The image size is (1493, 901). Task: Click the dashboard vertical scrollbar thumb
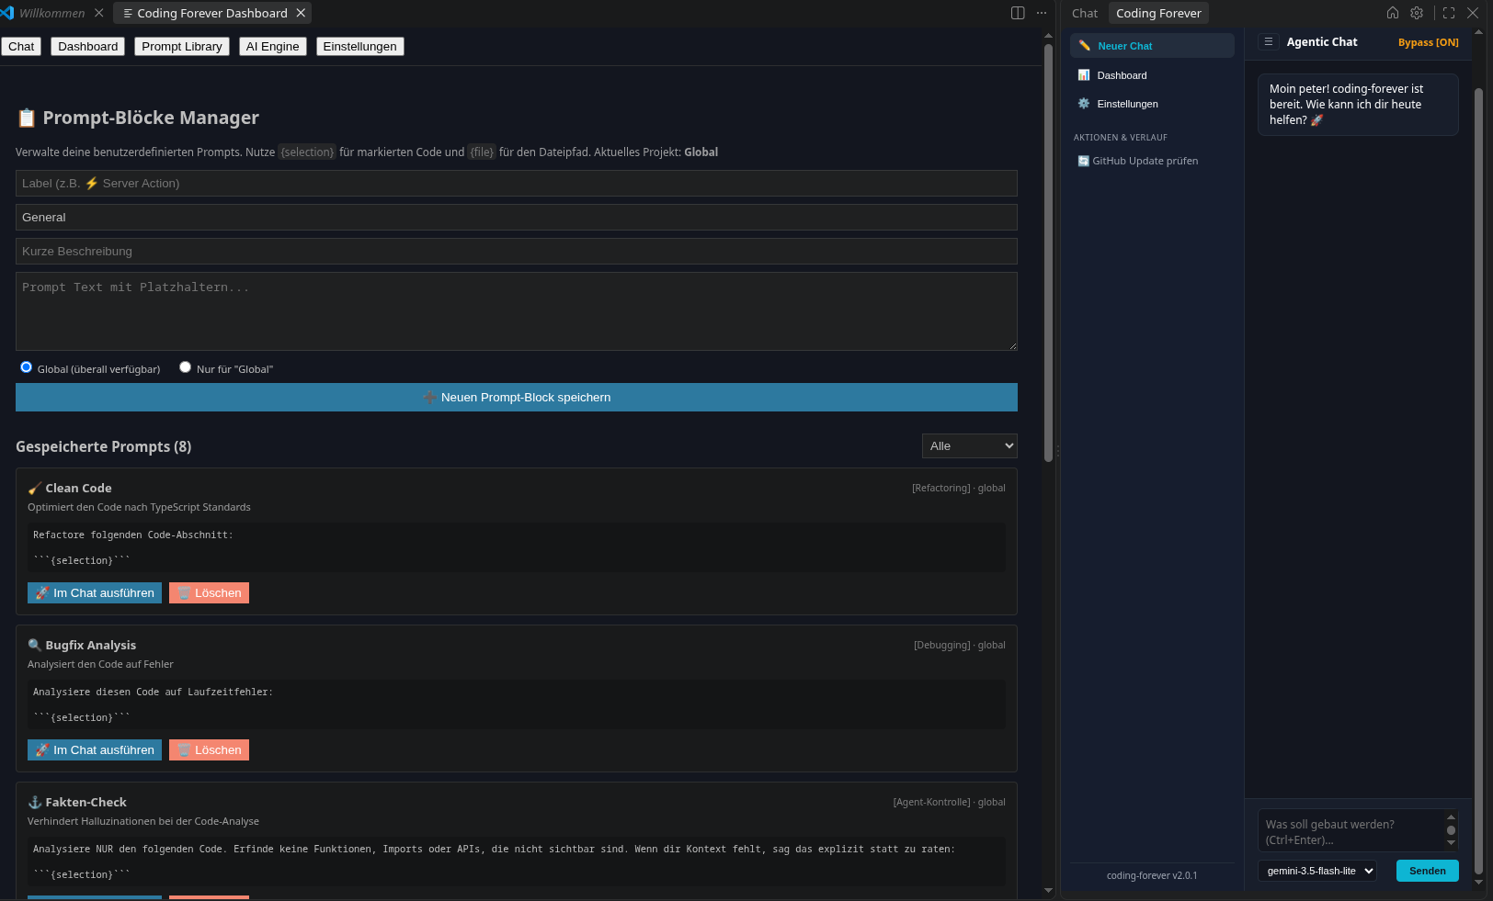pyautogui.click(x=1048, y=253)
